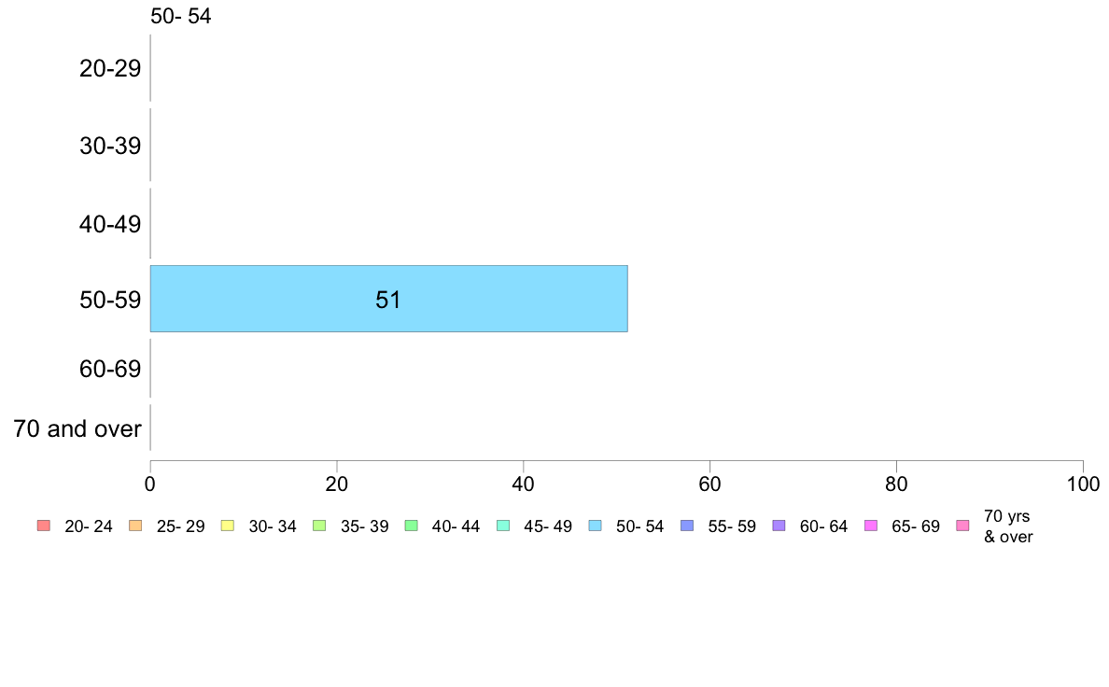Screen dimensions: 1109x687
Task: Click the 60- 64 purple legend swatch
Action: pos(779,526)
